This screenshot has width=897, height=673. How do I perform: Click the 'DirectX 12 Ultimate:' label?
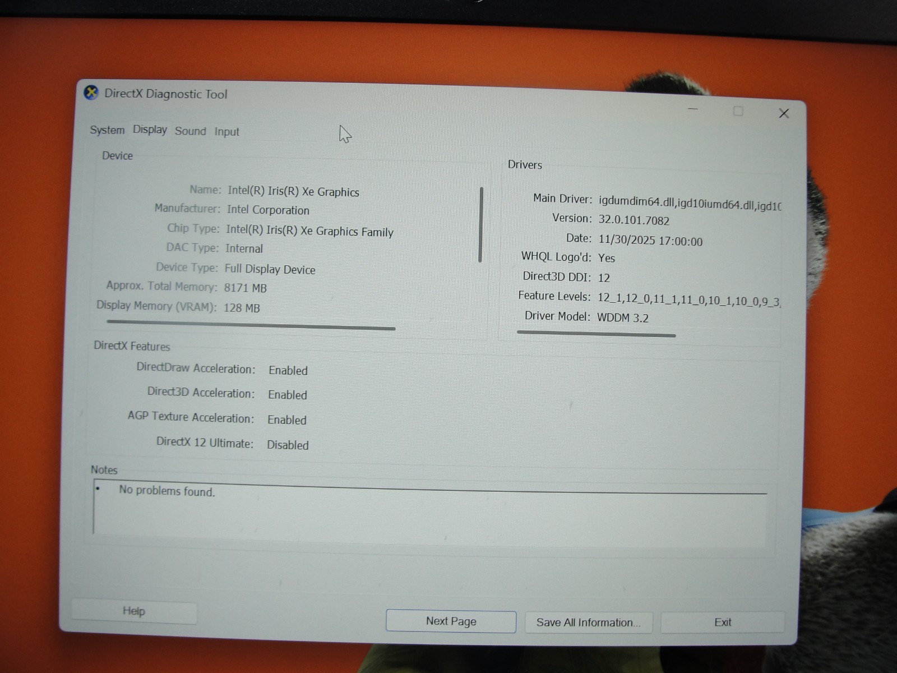(205, 442)
